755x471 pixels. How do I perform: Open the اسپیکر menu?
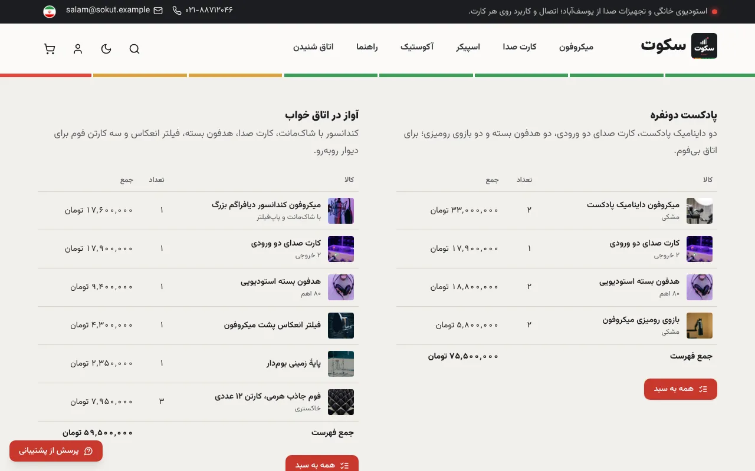coord(468,47)
